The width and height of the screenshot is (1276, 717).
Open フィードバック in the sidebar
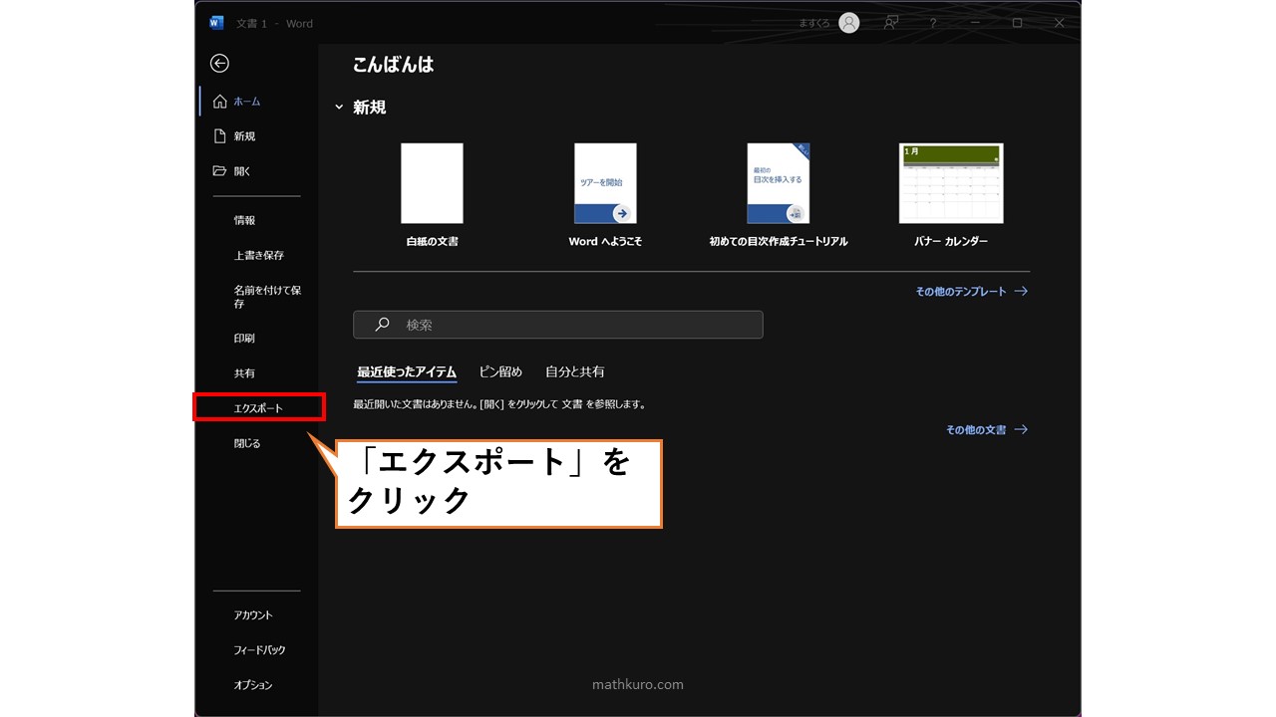257,650
